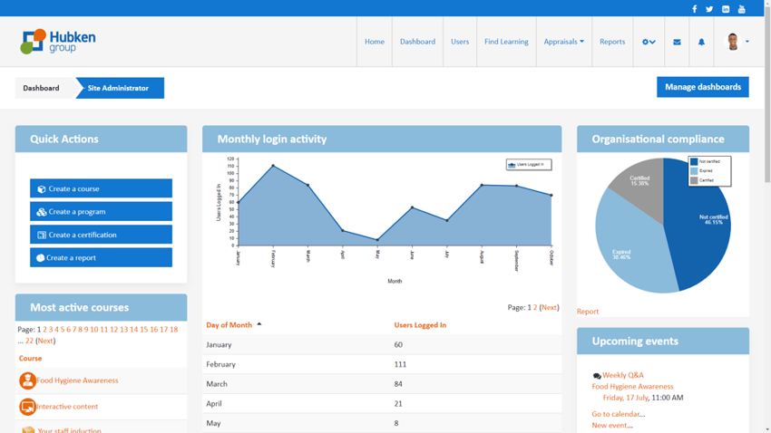Image resolution: width=771 pixels, height=433 pixels.
Task: Open the Dashboard navigation item
Action: 417,42
